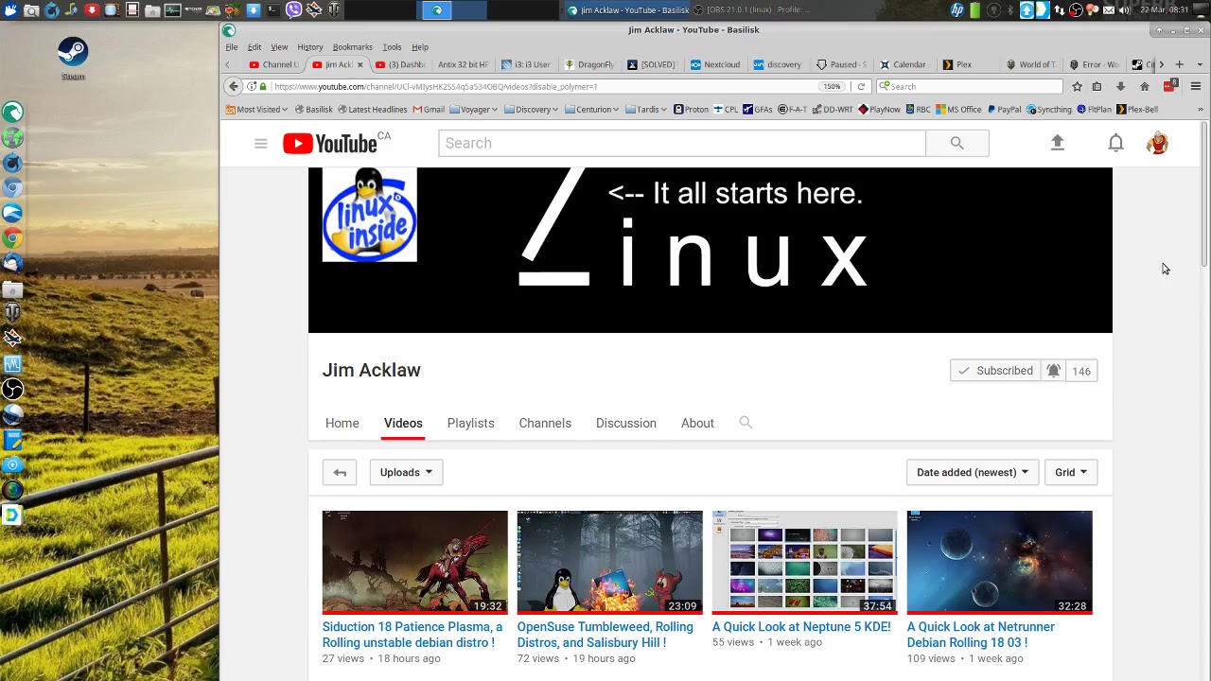This screenshot has height=681, width=1211.
Task: Go to browser home page icon
Action: [1145, 86]
